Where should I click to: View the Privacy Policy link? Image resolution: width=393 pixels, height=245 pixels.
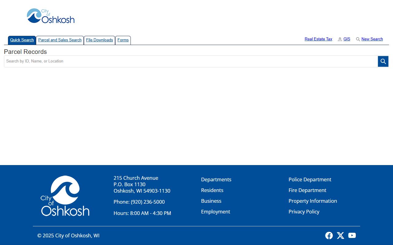coord(304,212)
